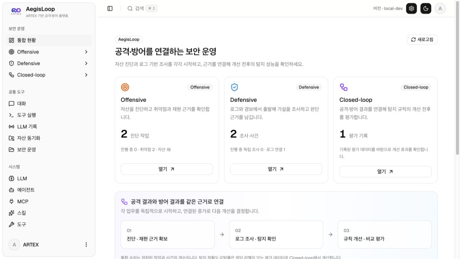
Task: Click the 2 진단 작업 count
Action: click(135, 135)
